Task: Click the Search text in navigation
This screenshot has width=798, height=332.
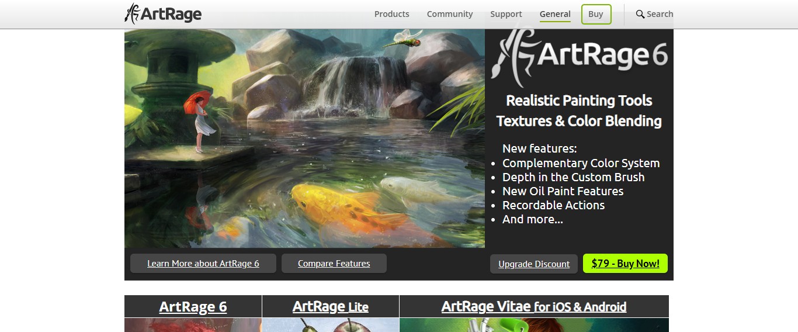Action: coord(660,14)
